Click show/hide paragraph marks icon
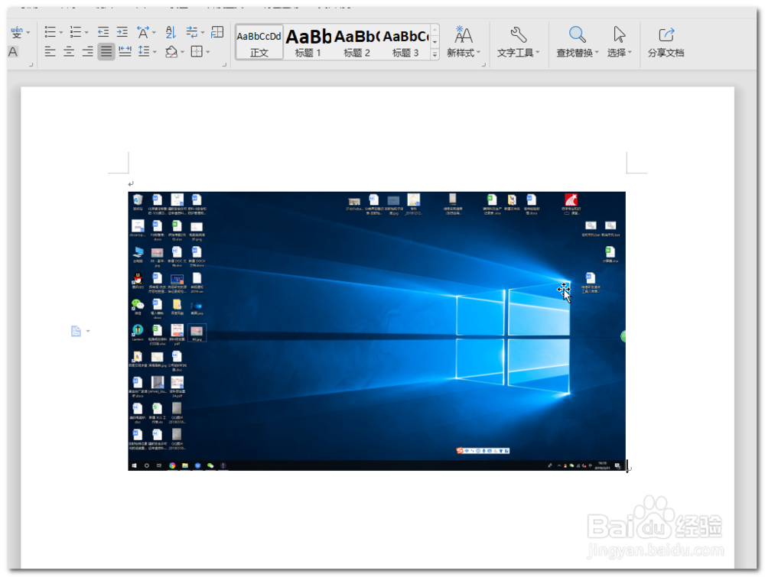765x577 pixels. [x=191, y=32]
